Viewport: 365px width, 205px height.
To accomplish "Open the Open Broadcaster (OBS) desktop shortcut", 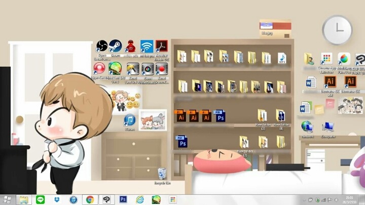I will point(102,46).
